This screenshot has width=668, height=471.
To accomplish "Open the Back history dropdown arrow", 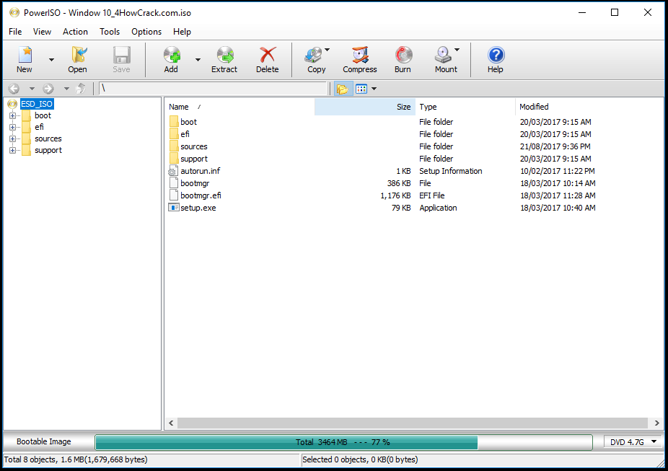I will tap(32, 89).
